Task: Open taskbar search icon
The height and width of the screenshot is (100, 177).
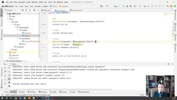Action: click(x=7, y=98)
